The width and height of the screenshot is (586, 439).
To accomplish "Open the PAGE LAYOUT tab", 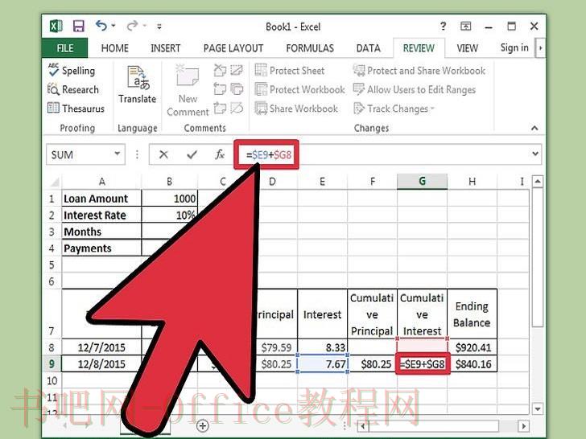I will click(233, 48).
